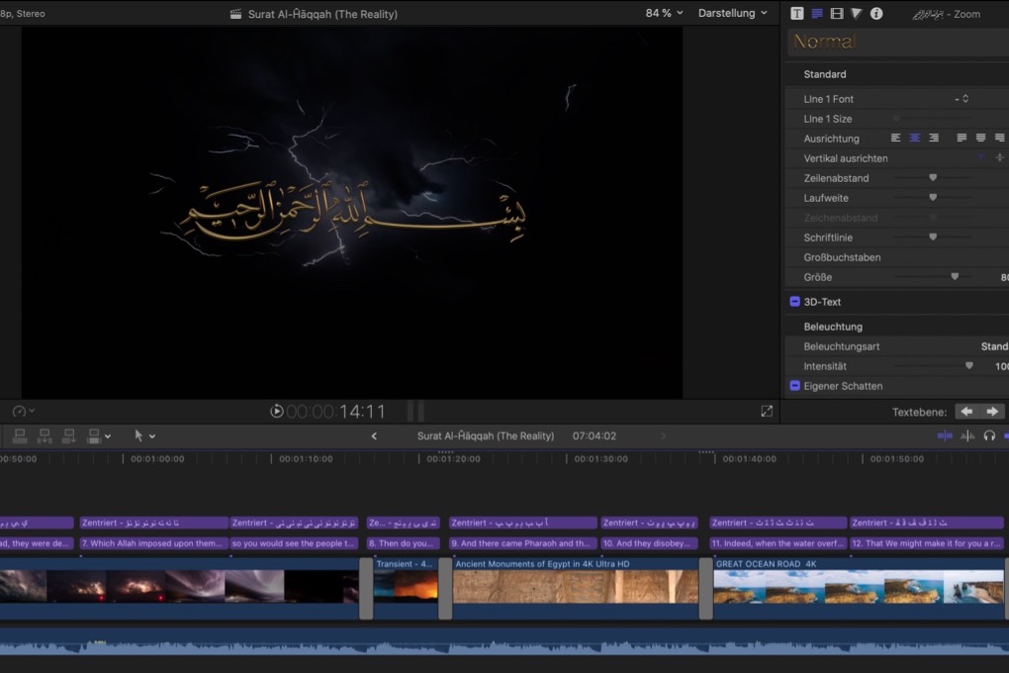Click the append clip to timeline icon

[69, 435]
